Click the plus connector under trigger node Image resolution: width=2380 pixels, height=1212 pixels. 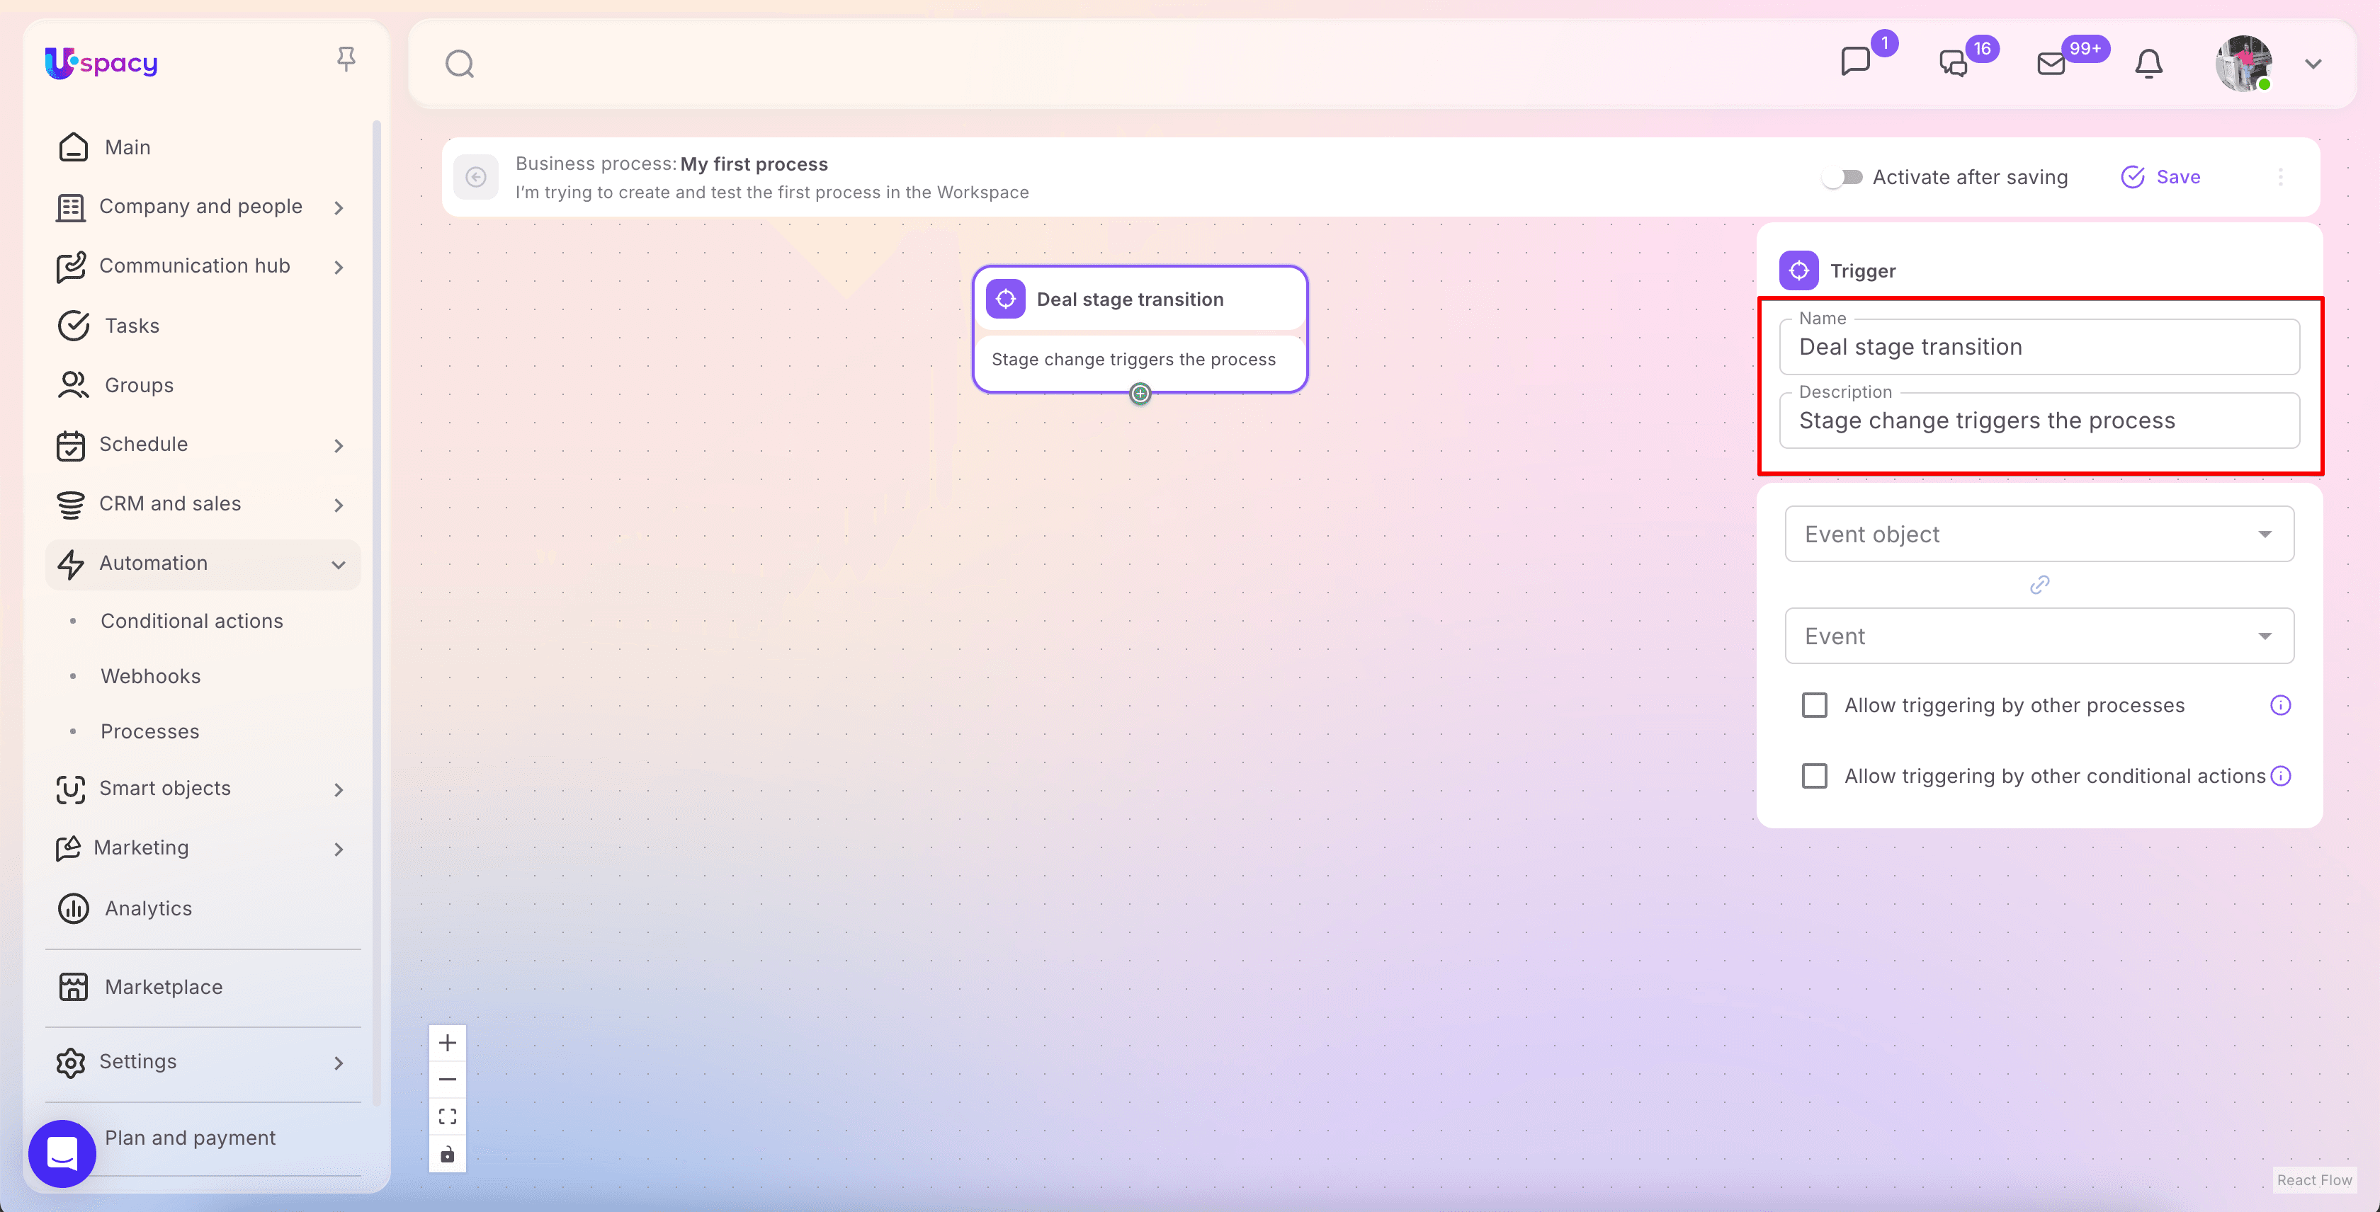tap(1140, 394)
